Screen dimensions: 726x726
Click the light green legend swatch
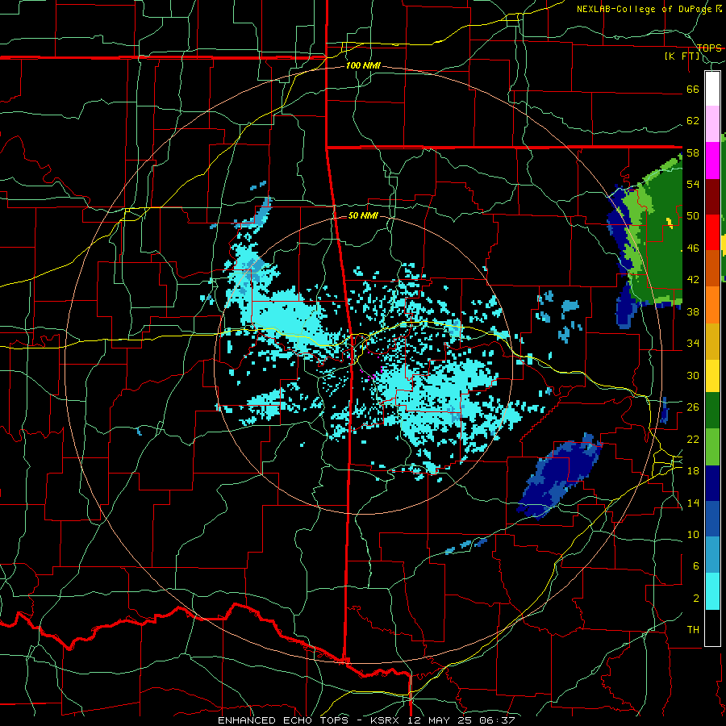pyautogui.click(x=712, y=447)
